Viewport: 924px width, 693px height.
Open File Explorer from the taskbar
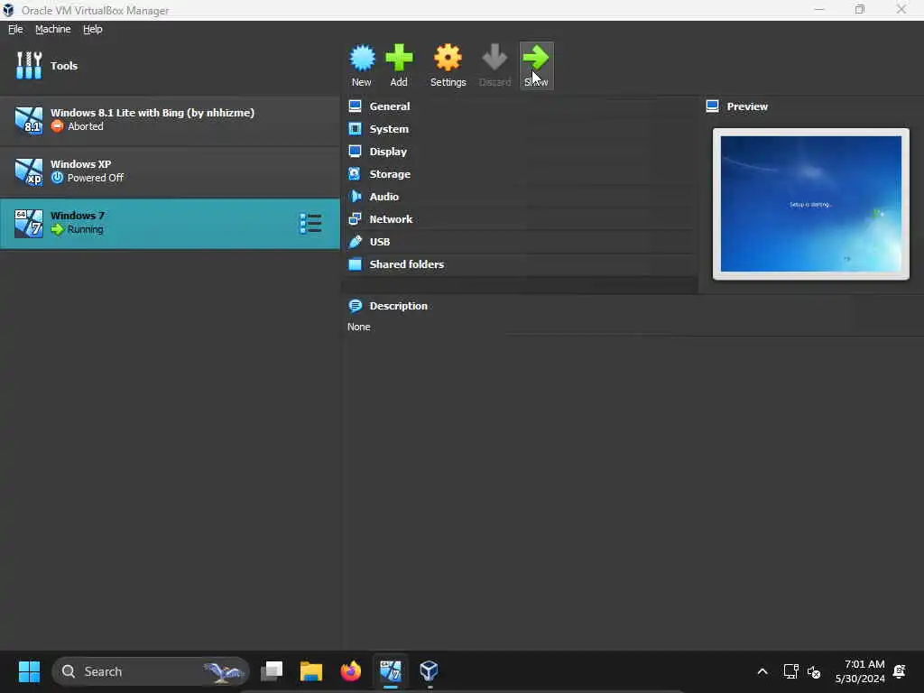point(311,671)
